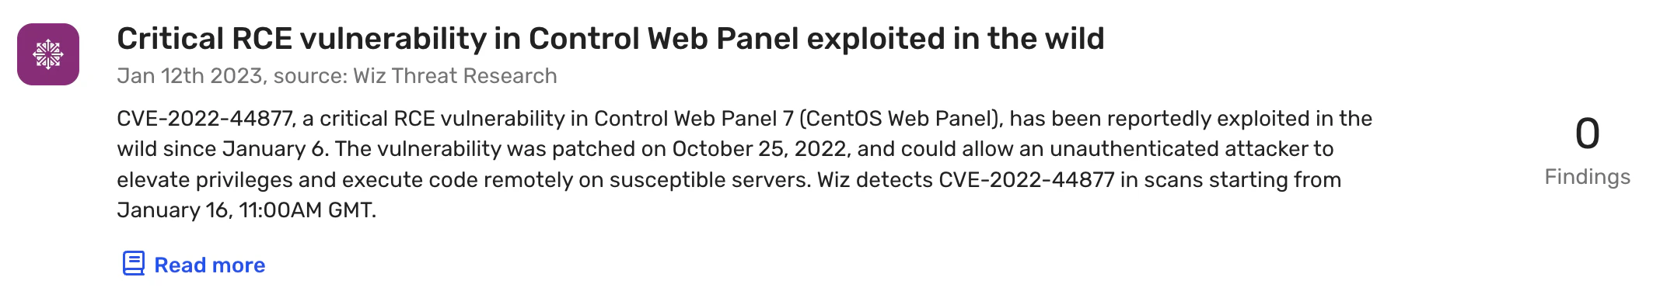Screen dimensions: 1653x298
Task: Click the Wiz Threat Research source text
Action: [455, 76]
